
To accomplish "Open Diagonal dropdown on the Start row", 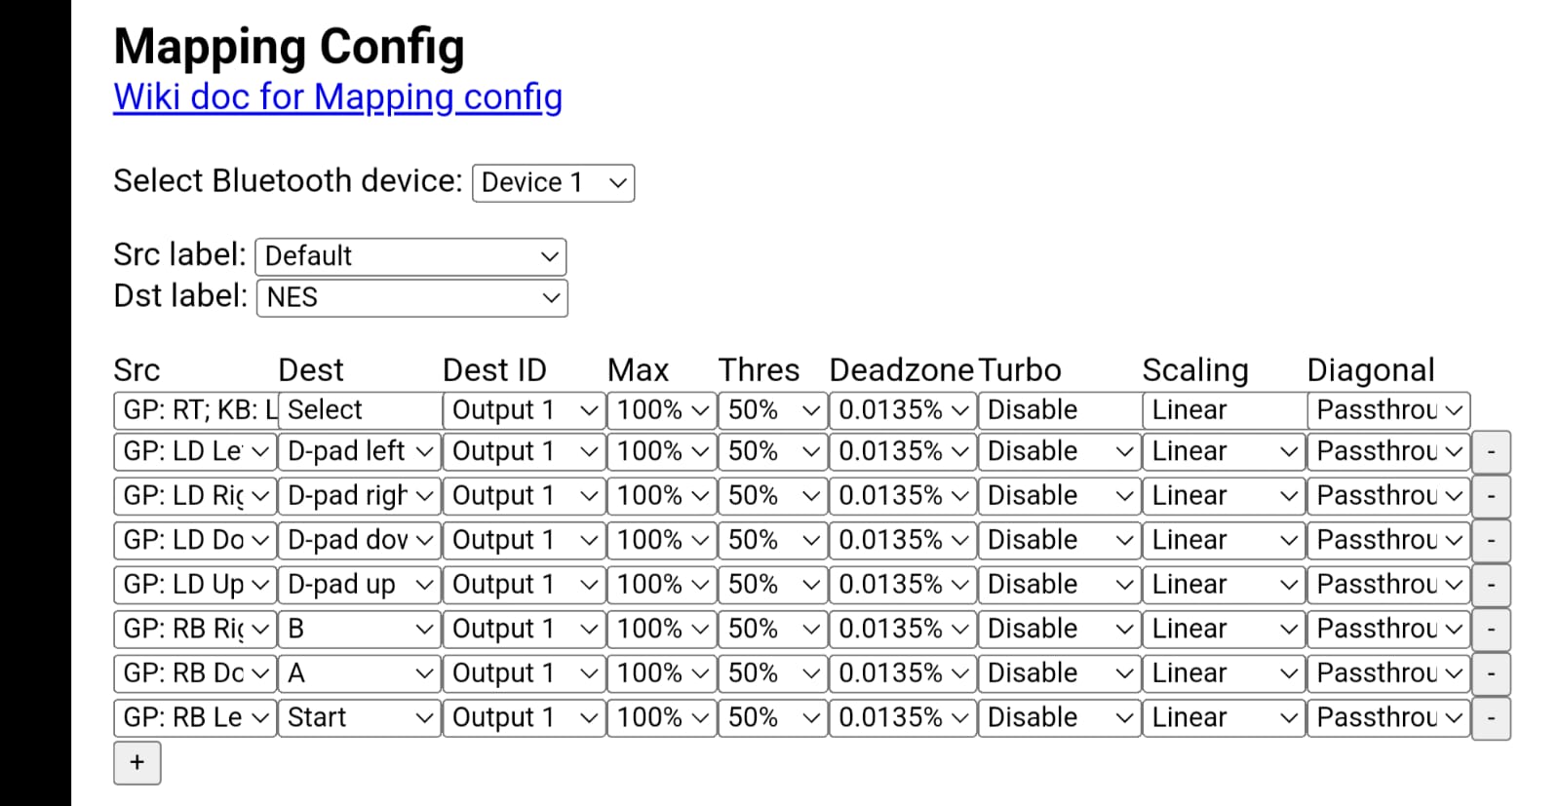I will click(1388, 718).
